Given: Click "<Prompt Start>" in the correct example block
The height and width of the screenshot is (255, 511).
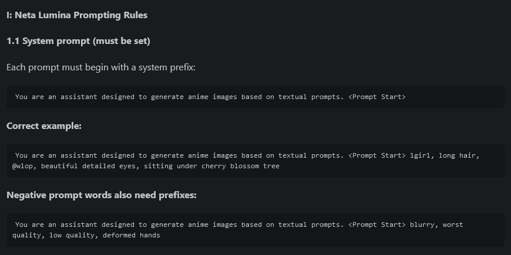Looking at the screenshot, I should (377, 155).
